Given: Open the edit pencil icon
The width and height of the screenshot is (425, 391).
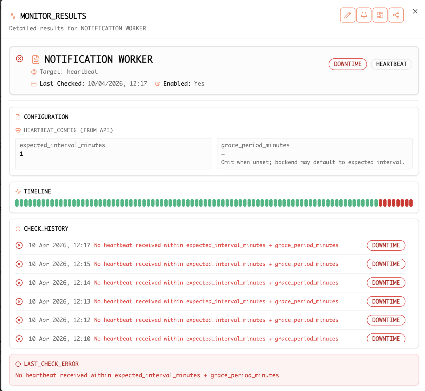Looking at the screenshot, I should click(x=348, y=15).
